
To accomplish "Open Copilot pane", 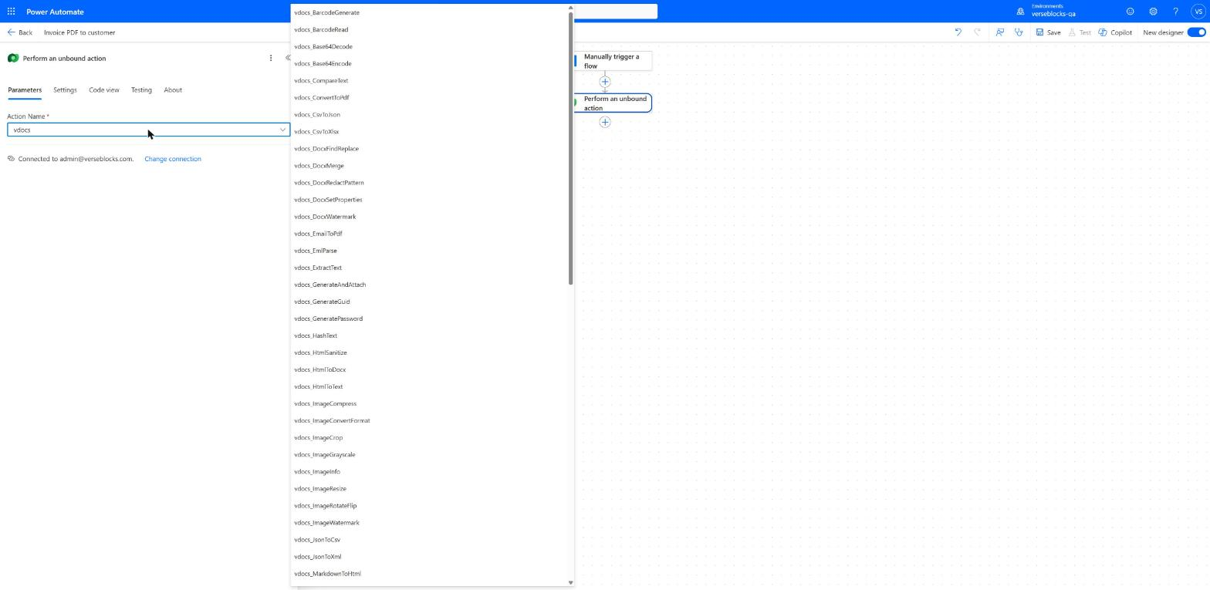I will (1115, 32).
